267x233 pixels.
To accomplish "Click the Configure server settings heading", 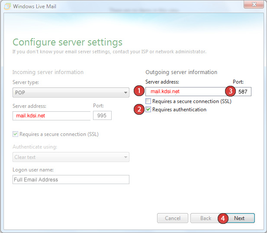I will [x=68, y=42].
